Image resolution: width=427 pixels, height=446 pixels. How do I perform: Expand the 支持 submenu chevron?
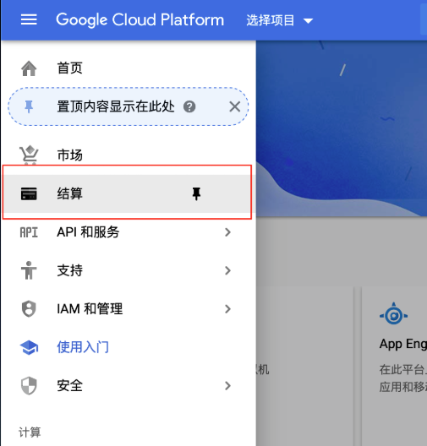click(227, 270)
